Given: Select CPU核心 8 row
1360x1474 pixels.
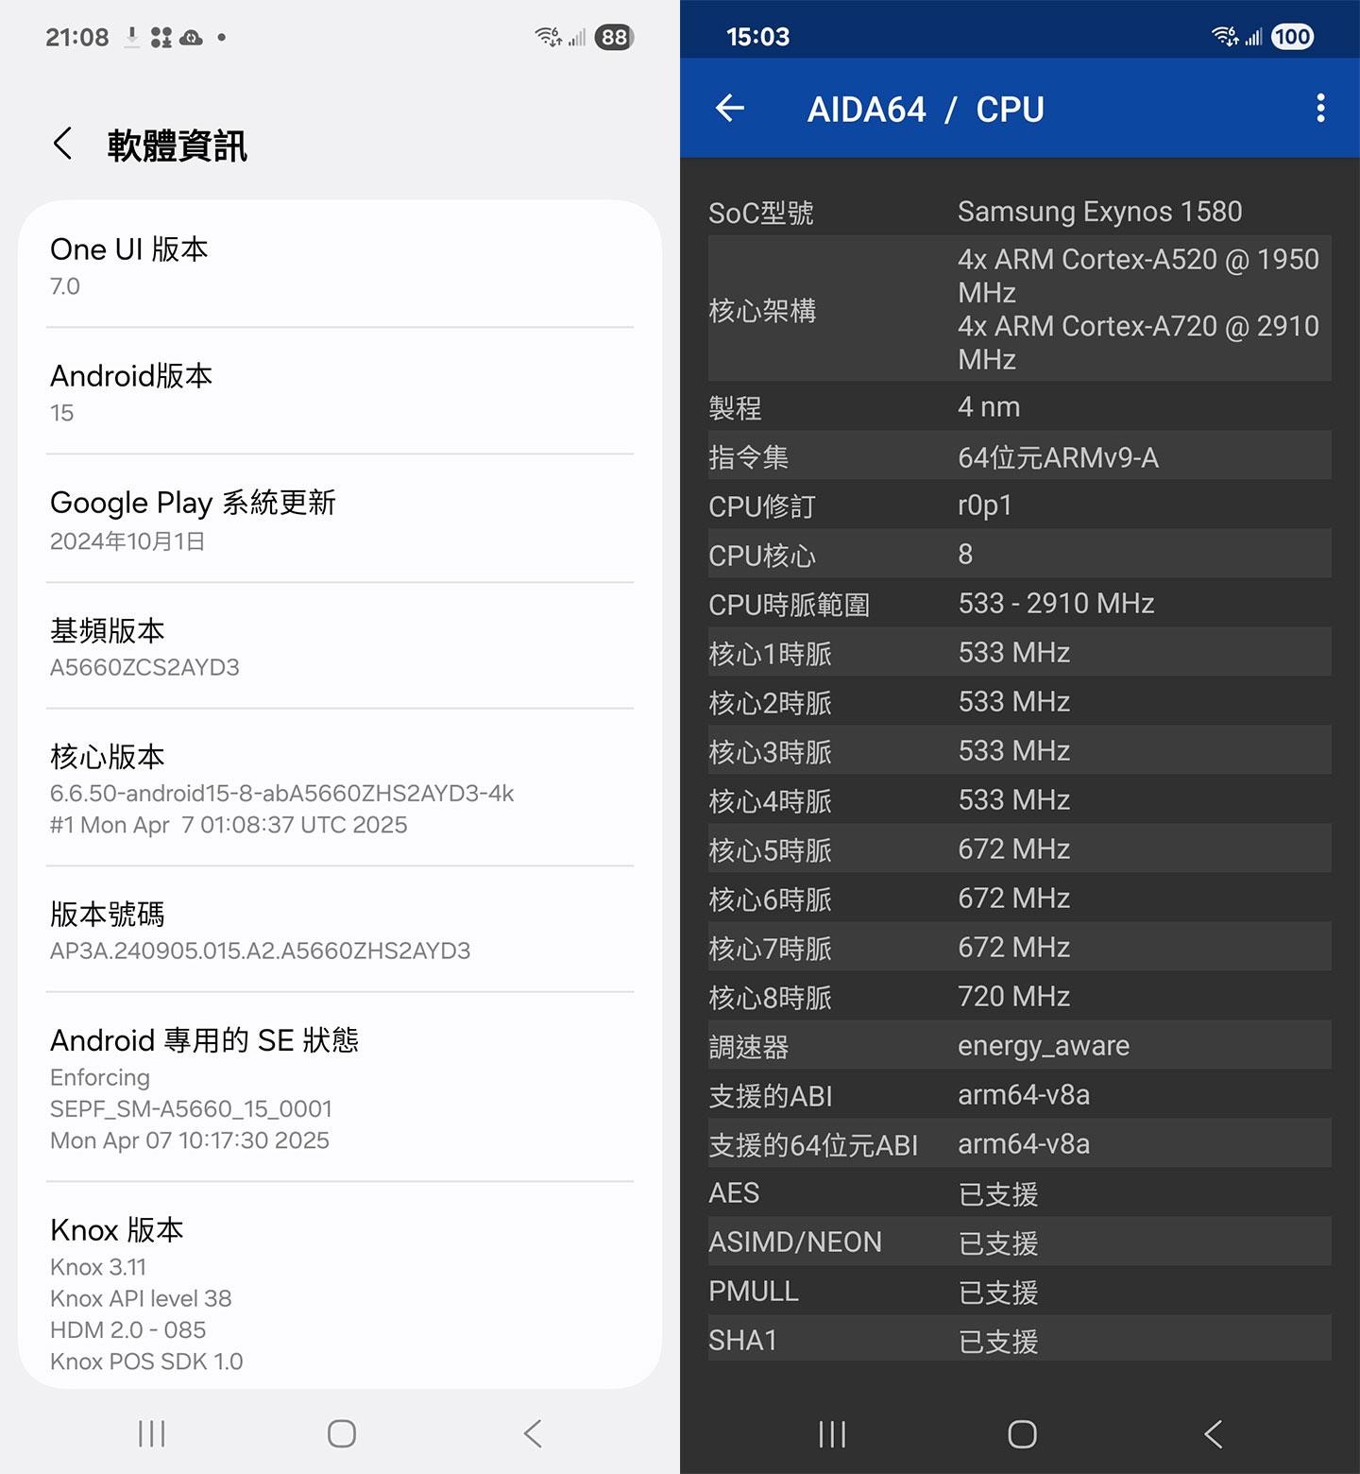Looking at the screenshot, I should coord(1020,554).
